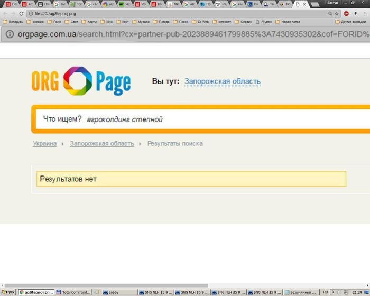Expand the Другие закладки folder
The height and width of the screenshot is (296, 370).
click(x=351, y=22)
